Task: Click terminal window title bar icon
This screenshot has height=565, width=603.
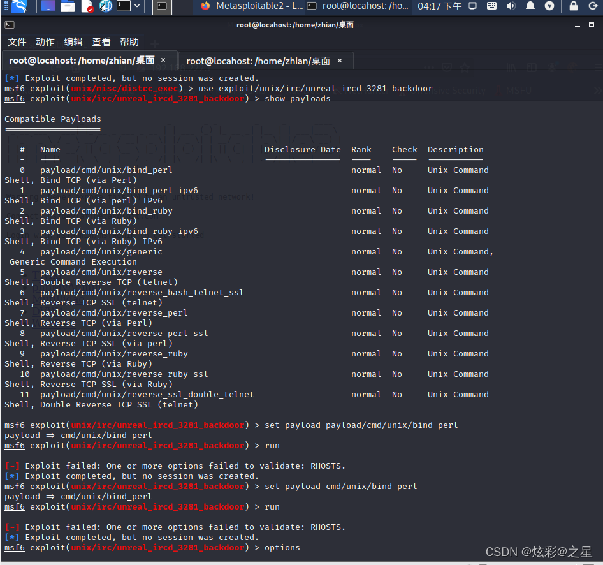Action: 10,25
